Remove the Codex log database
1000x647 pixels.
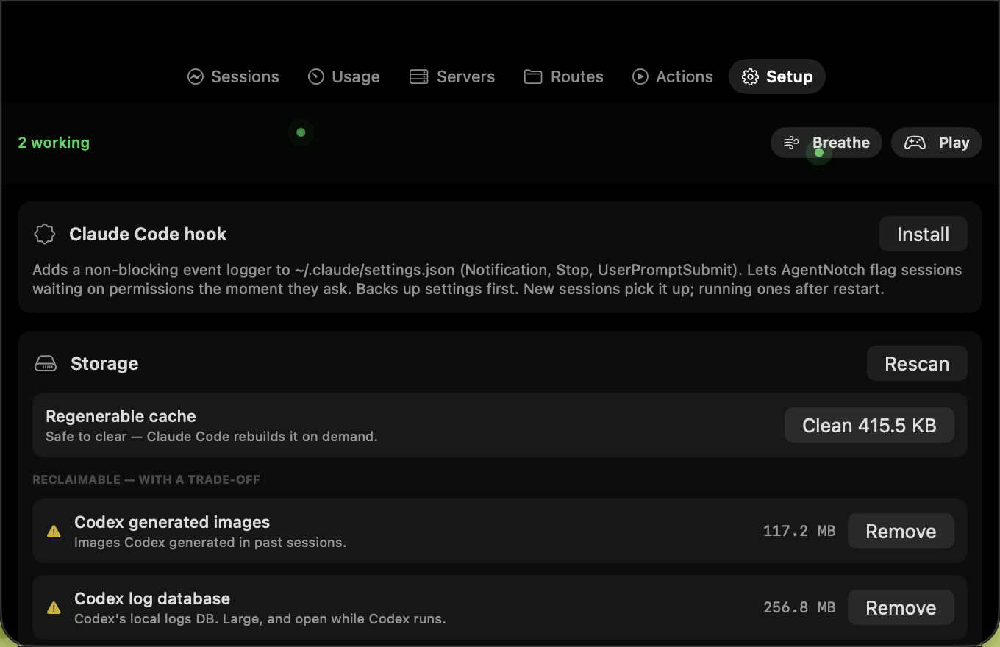tap(901, 608)
